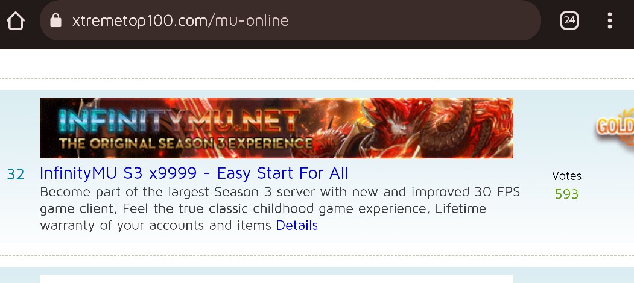Open the Details link for InfinityMU
Screen dimensions: 634x283
click(x=297, y=225)
